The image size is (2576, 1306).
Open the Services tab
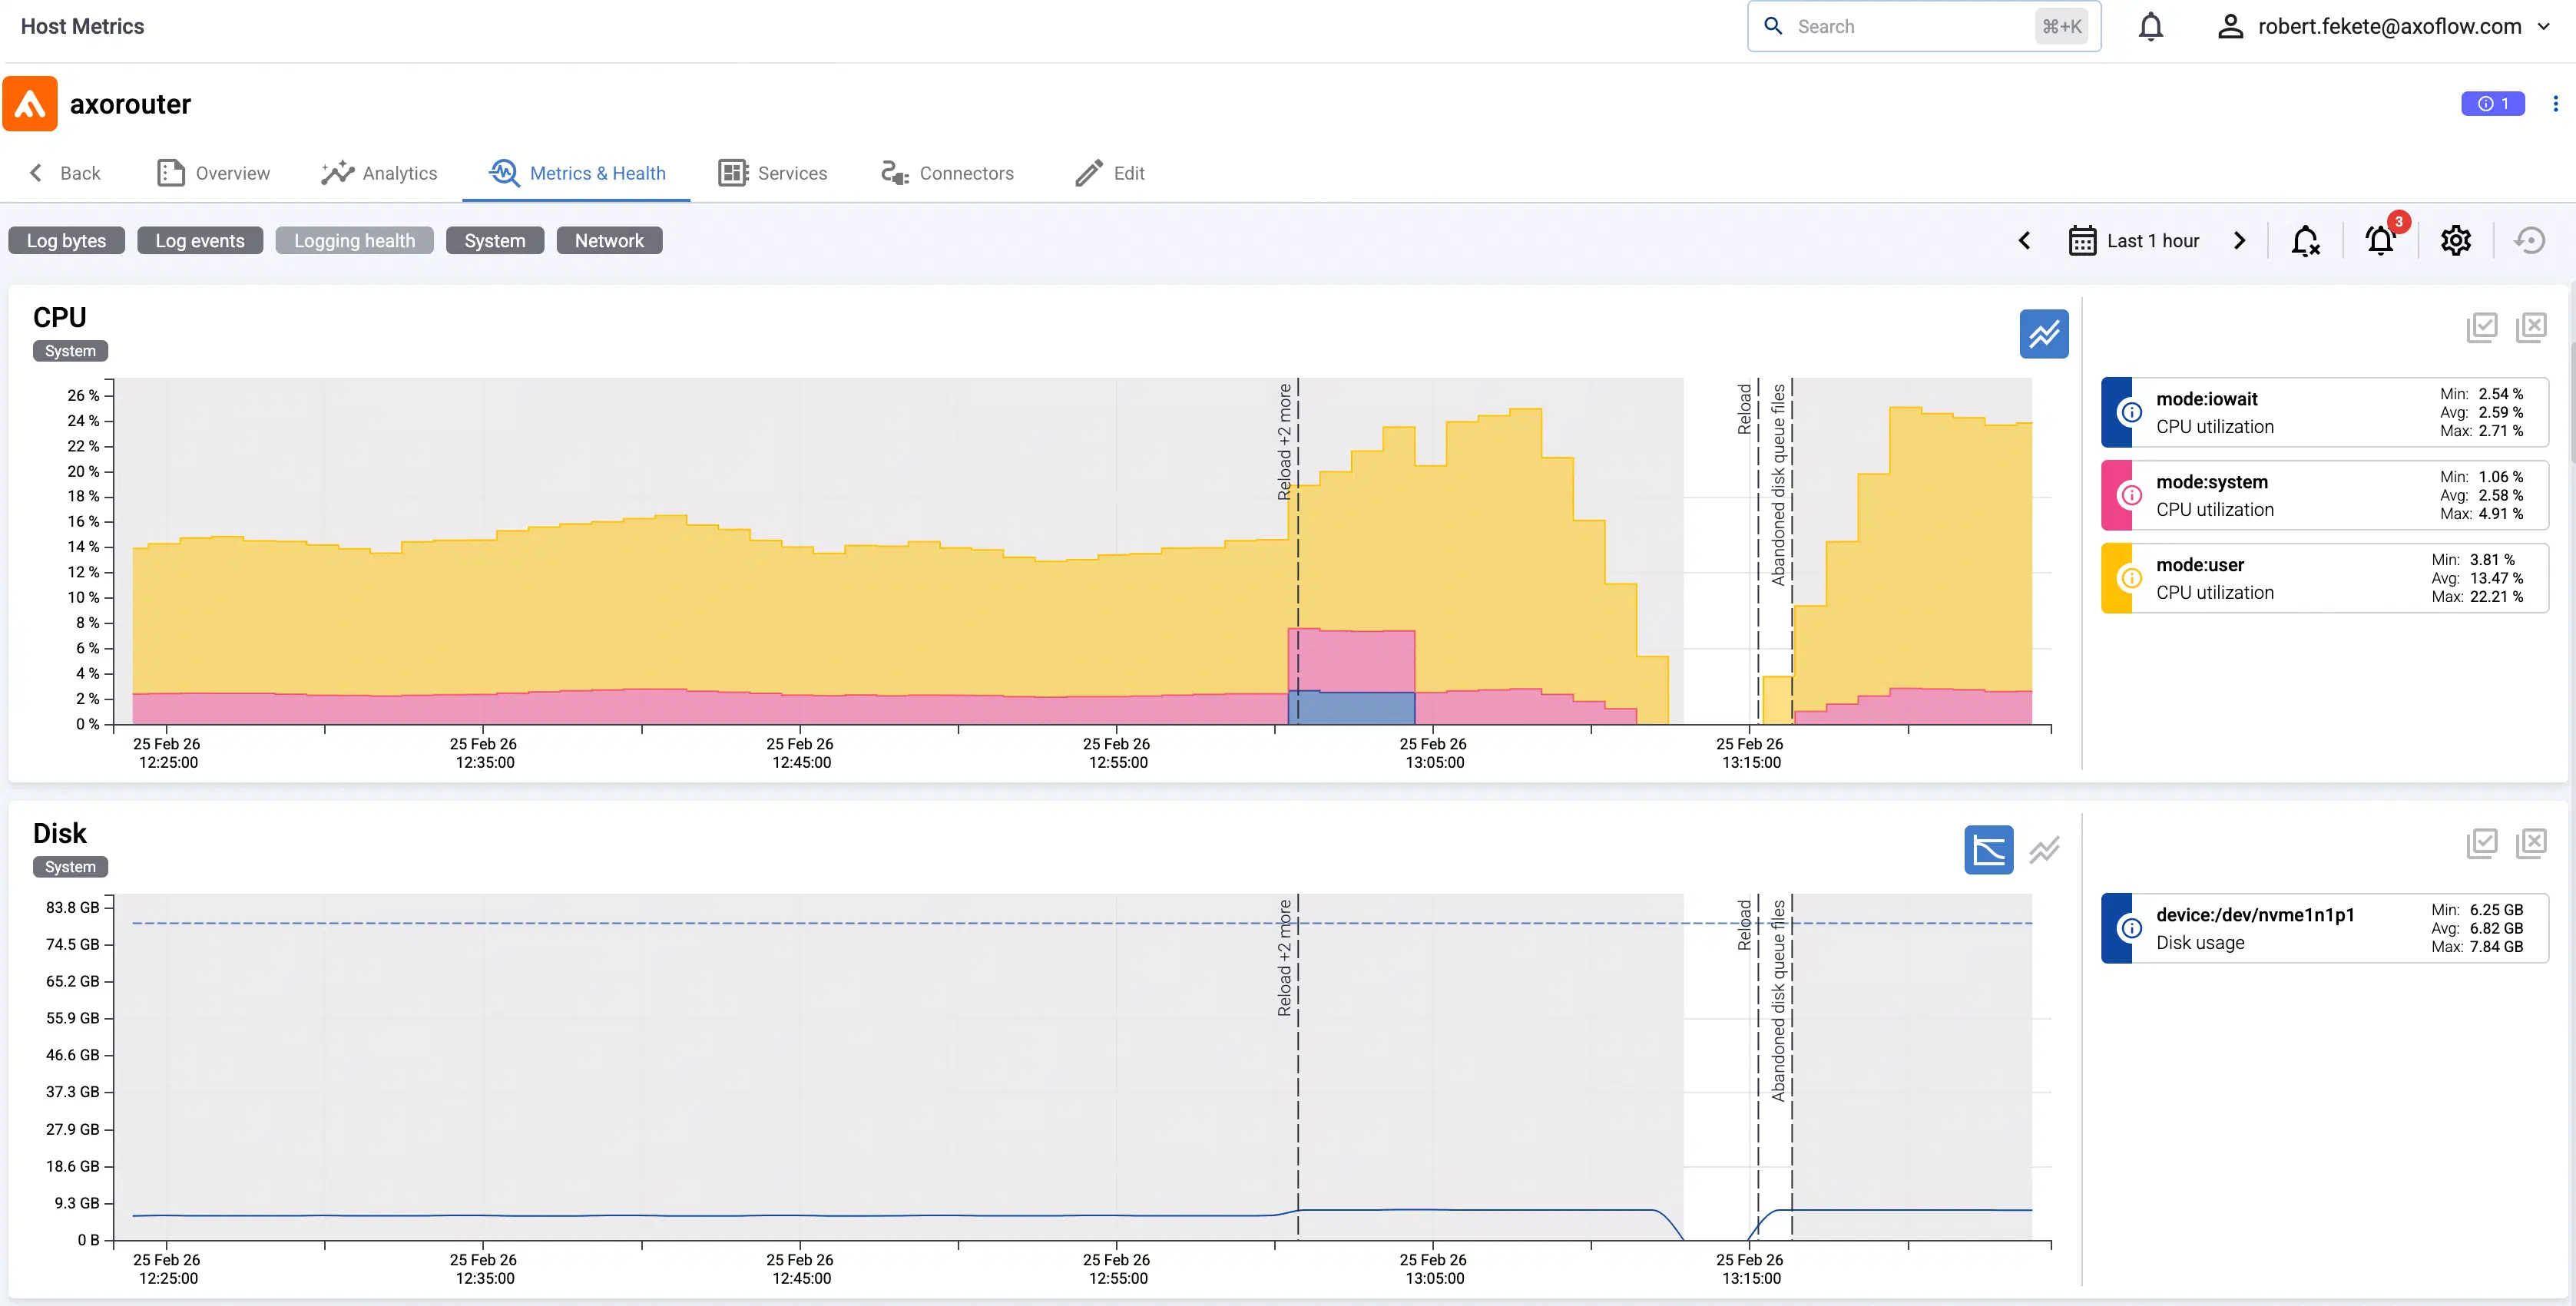click(773, 173)
